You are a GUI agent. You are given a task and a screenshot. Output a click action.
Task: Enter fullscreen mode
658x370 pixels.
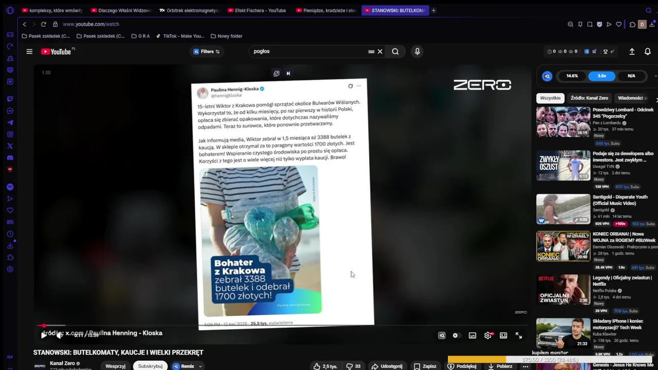tap(519, 336)
